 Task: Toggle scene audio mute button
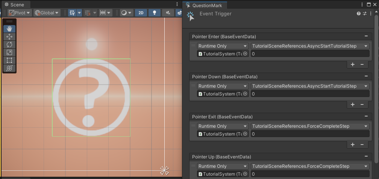168,13
